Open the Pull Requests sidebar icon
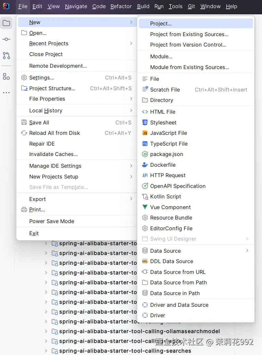The width and height of the screenshot is (262, 355). pos(6,56)
